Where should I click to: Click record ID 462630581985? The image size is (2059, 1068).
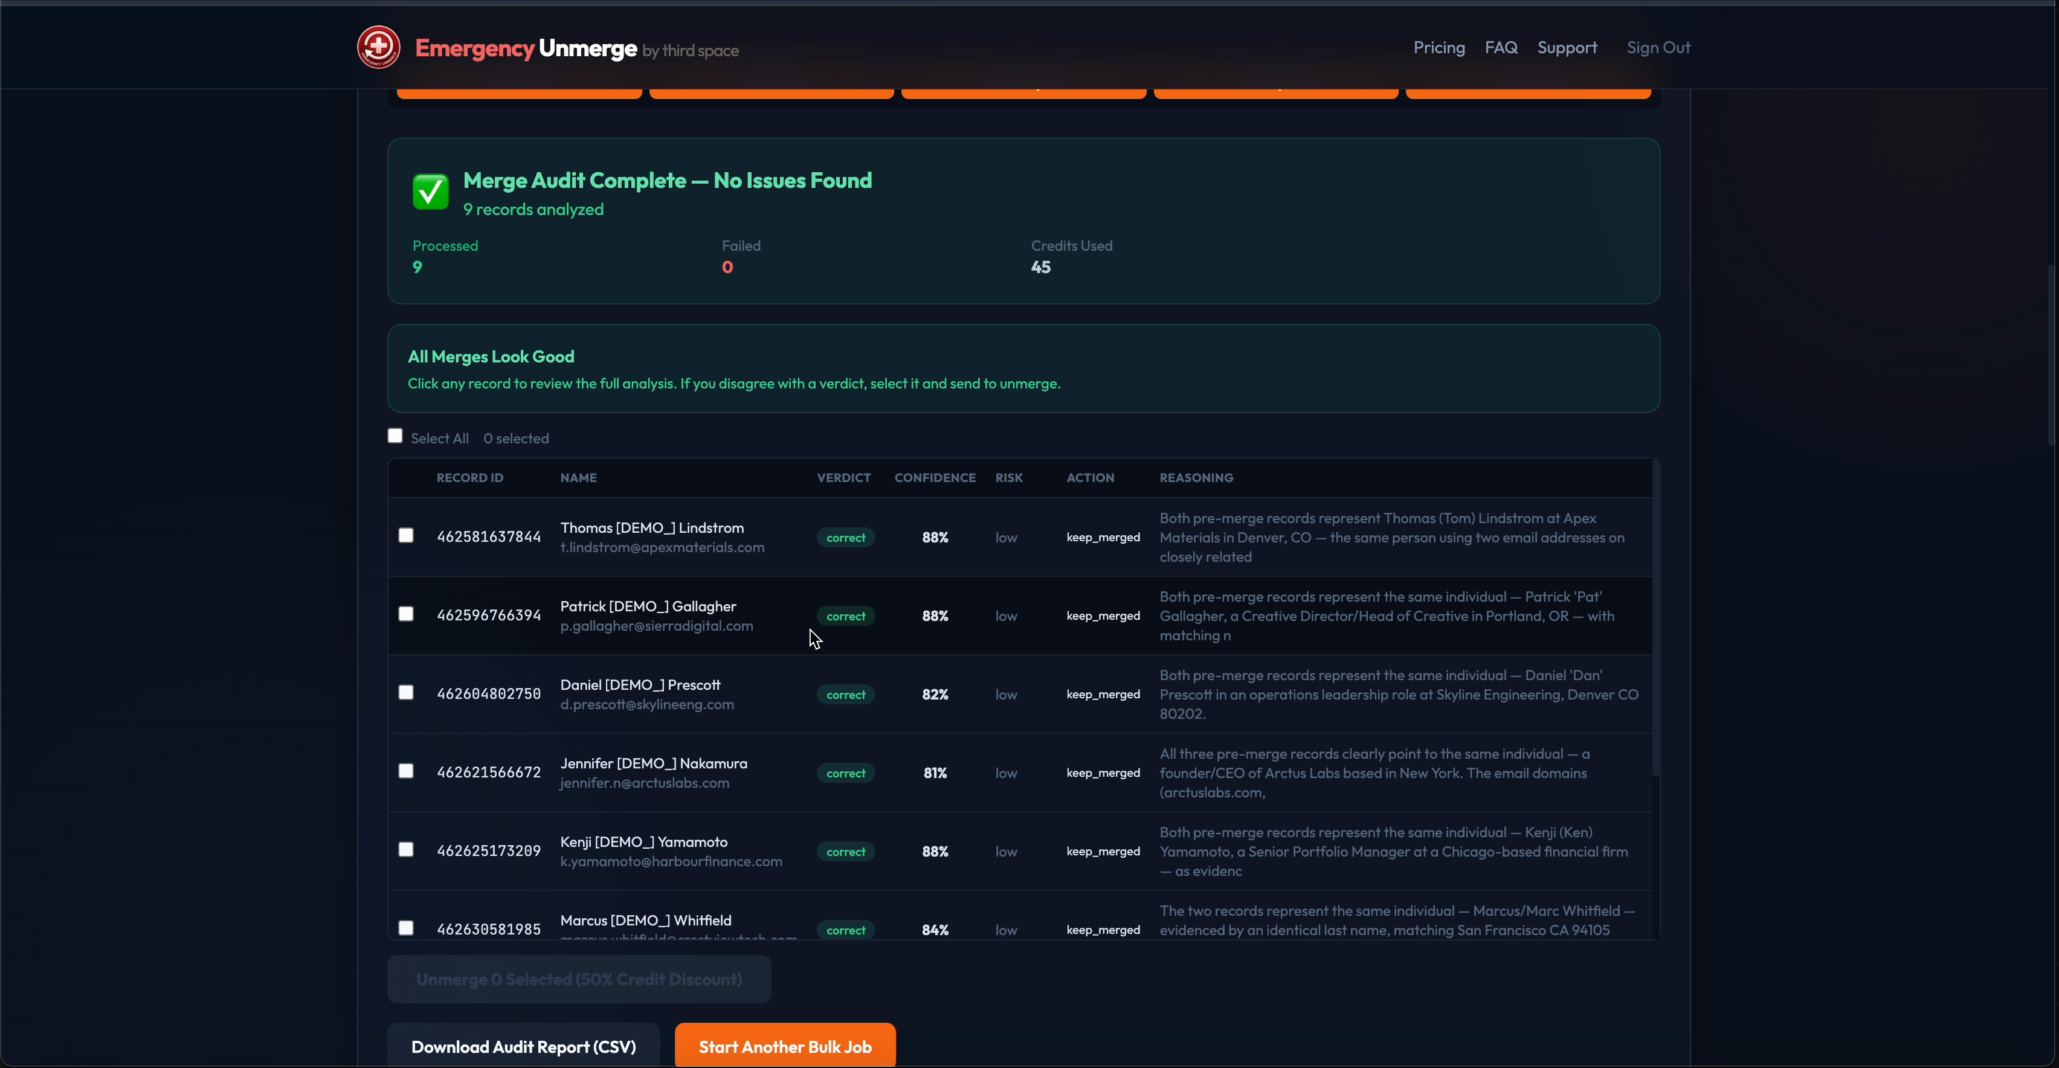coord(488,929)
